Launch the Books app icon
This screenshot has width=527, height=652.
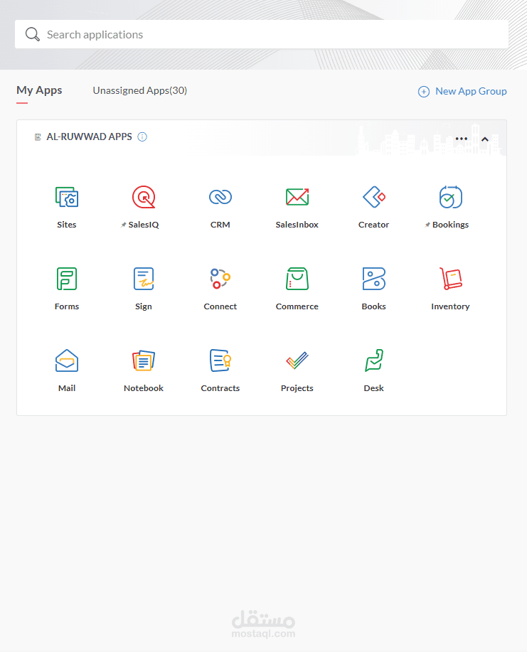(373, 279)
